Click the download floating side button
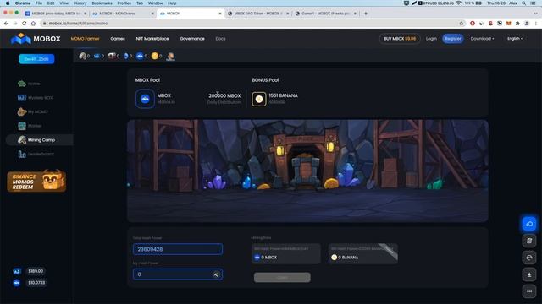The width and height of the screenshot is (542, 304). click(529, 274)
